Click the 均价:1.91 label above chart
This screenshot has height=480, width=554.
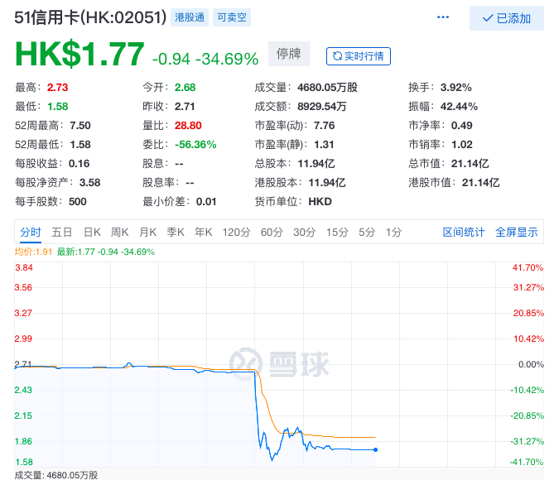[33, 252]
